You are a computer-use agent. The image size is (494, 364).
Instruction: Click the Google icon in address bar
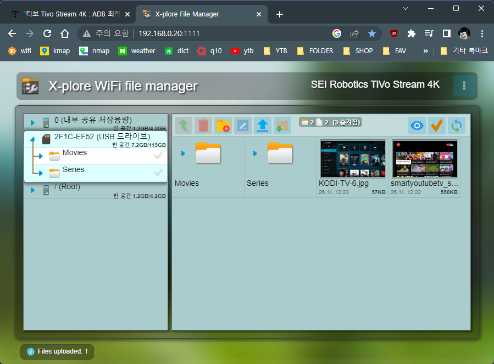(x=337, y=33)
